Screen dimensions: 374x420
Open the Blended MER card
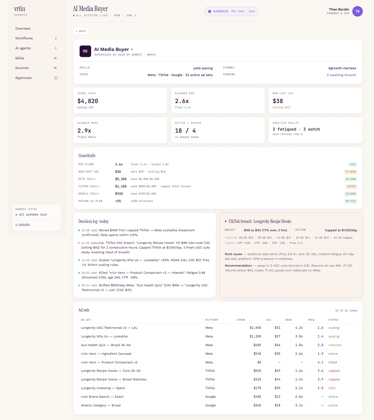[x=218, y=100]
